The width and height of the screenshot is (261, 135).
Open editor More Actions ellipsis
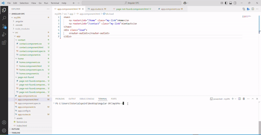(257, 9)
